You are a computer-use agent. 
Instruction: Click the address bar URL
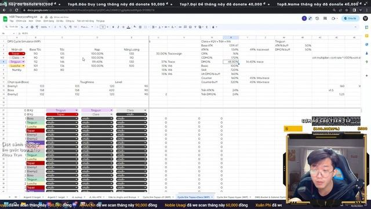[91, 10]
